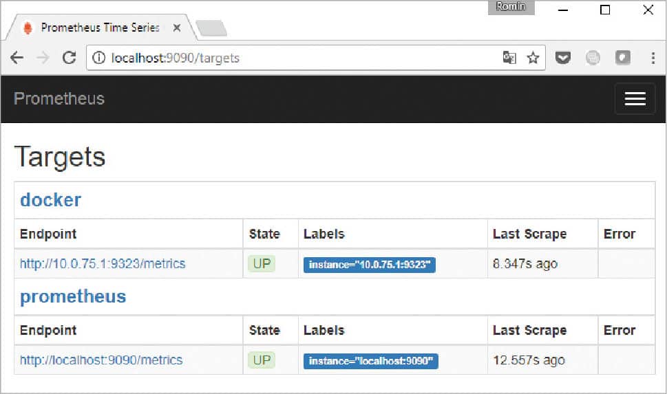
Task: Click the localhost:9090/targets address bar
Action: (296, 58)
